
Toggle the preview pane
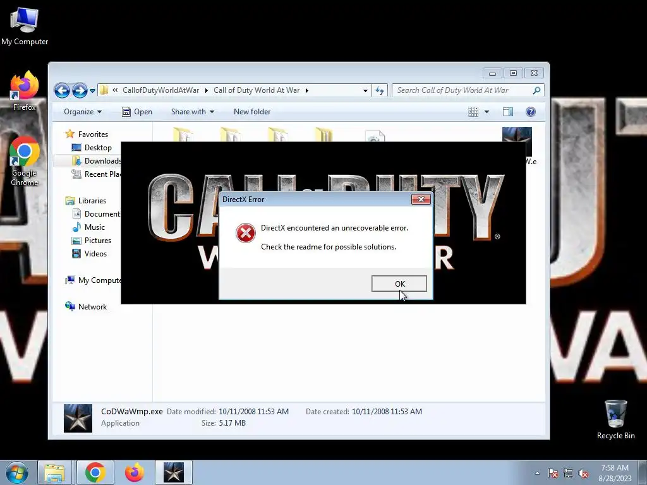tap(508, 112)
